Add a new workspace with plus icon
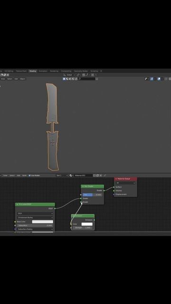The width and height of the screenshot is (171, 304). point(101,71)
